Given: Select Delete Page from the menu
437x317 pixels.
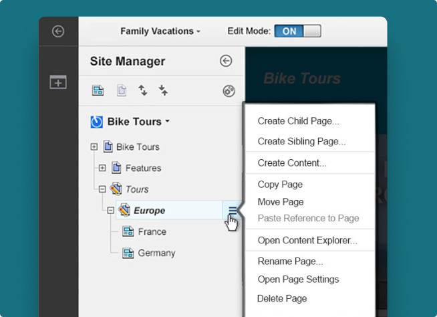Looking at the screenshot, I should click(282, 298).
